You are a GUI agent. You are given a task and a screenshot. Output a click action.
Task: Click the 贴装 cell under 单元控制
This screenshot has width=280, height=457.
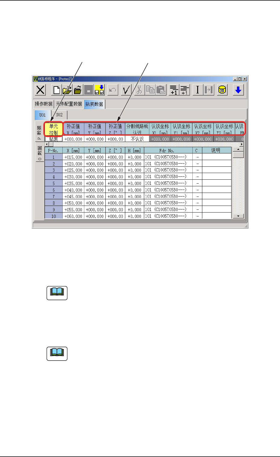point(54,139)
